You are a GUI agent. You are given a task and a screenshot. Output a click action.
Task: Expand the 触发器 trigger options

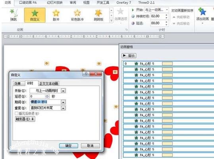click(x=25, y=119)
